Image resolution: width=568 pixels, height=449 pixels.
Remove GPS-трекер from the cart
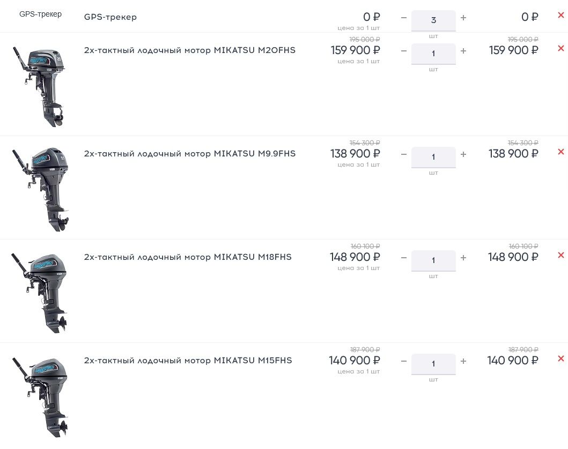(x=561, y=16)
